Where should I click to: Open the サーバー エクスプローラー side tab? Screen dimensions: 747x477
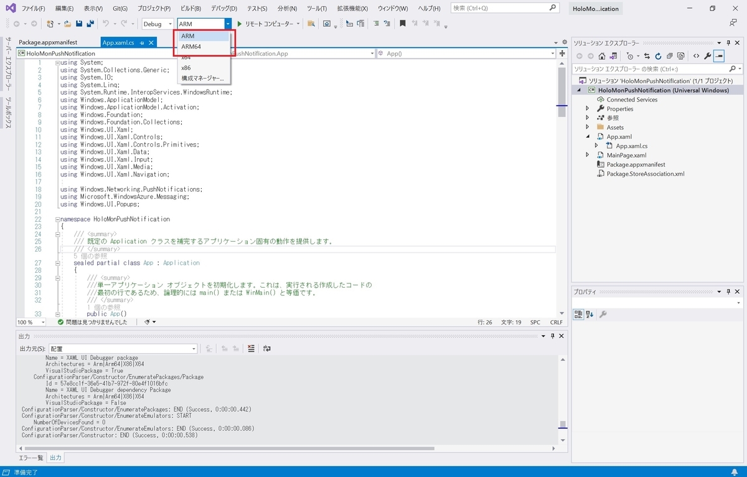point(9,64)
